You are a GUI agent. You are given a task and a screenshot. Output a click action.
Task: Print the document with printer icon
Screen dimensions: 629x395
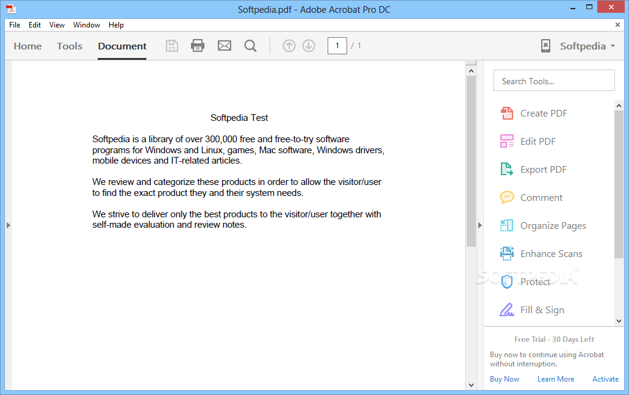198,46
